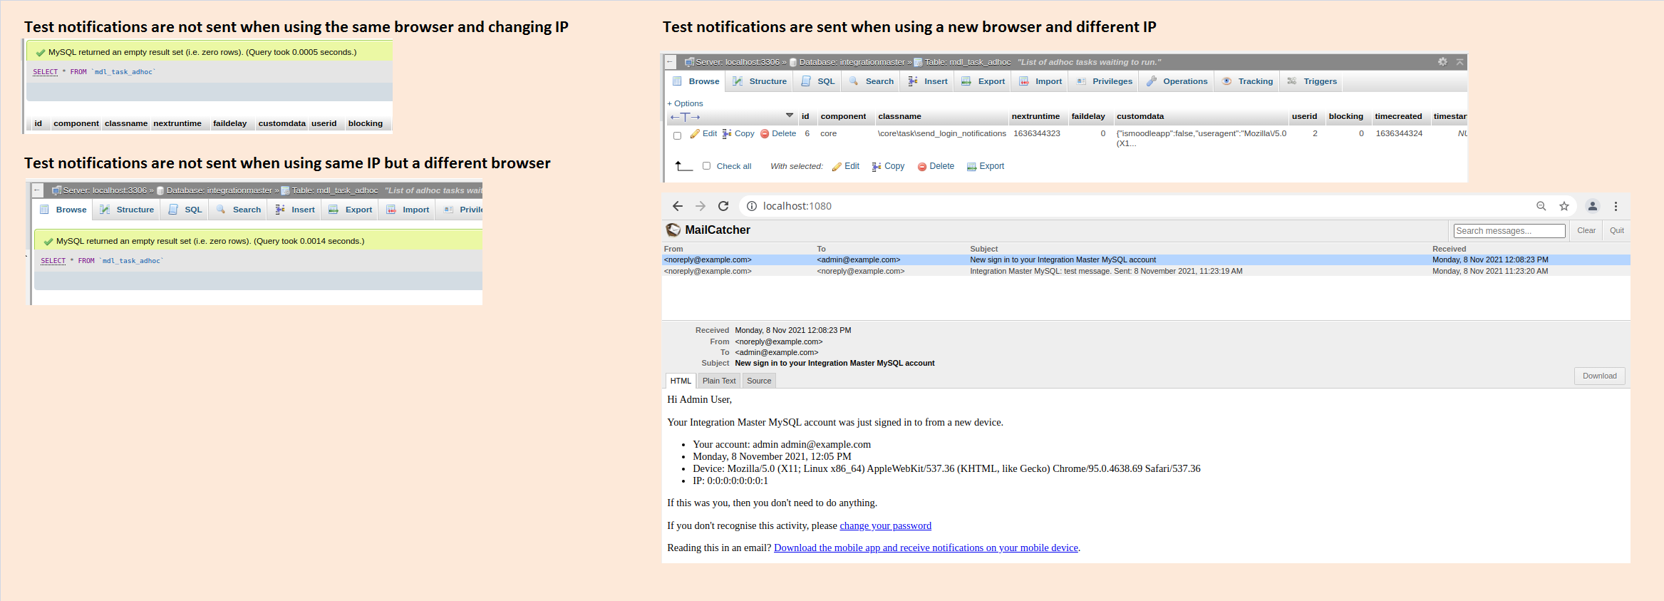Screen dimensions: 1664x601
Task: Click the Table icon before 'Table: mdl_task_adhoc' in row-6 panel
Action: click(919, 62)
